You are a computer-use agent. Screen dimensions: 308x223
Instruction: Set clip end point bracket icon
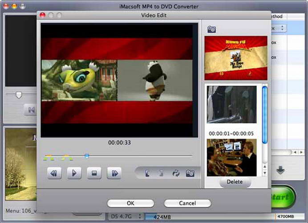tap(161, 173)
